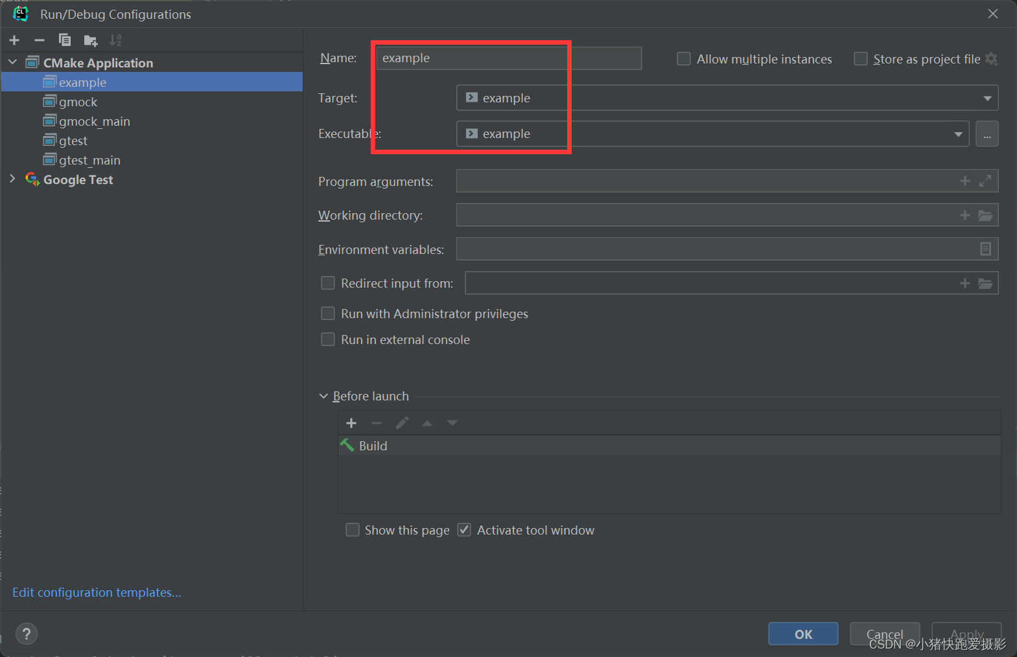Add new configuration with plus icon
The width and height of the screenshot is (1017, 657).
pyautogui.click(x=14, y=40)
